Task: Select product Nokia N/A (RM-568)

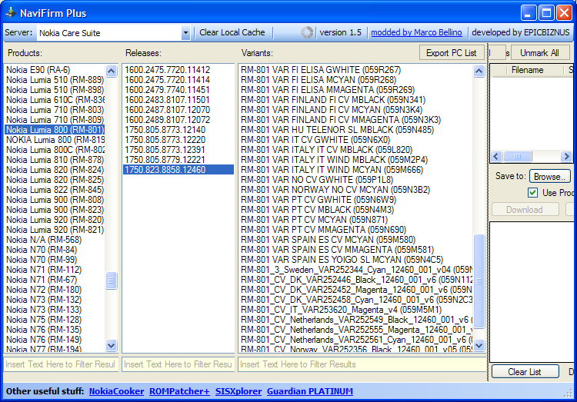Action: tap(55, 240)
